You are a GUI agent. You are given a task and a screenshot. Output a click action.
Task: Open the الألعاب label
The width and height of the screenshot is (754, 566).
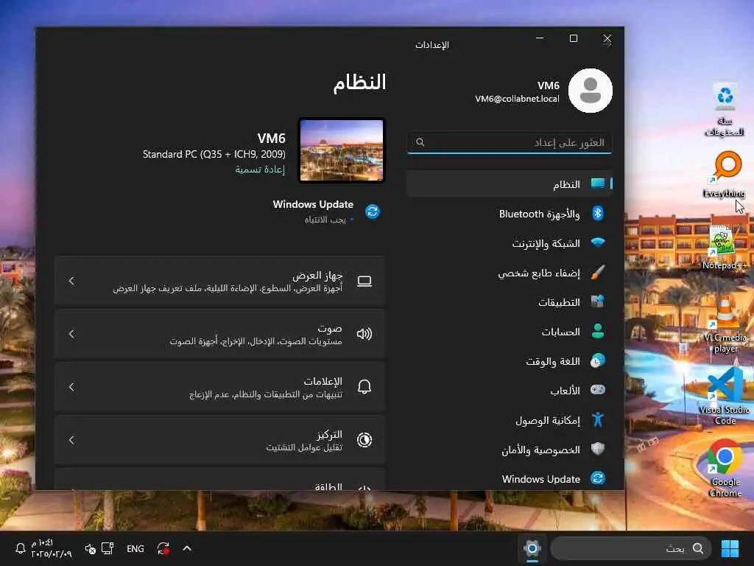(565, 391)
